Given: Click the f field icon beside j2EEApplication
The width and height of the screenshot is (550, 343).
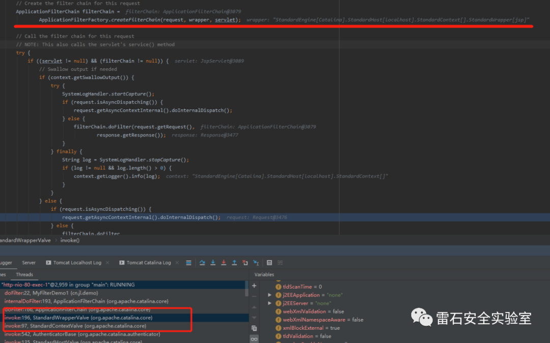Looking at the screenshot, I should click(278, 295).
